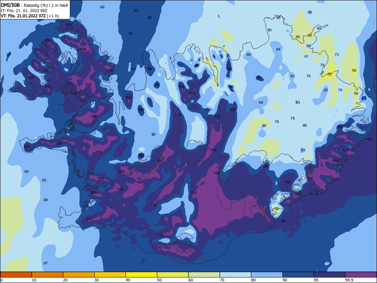Screen dimensions: 377x283
Task: Select the 'IT: Fös. 21. 01. 2022 06Z' line
Action: point(24,11)
